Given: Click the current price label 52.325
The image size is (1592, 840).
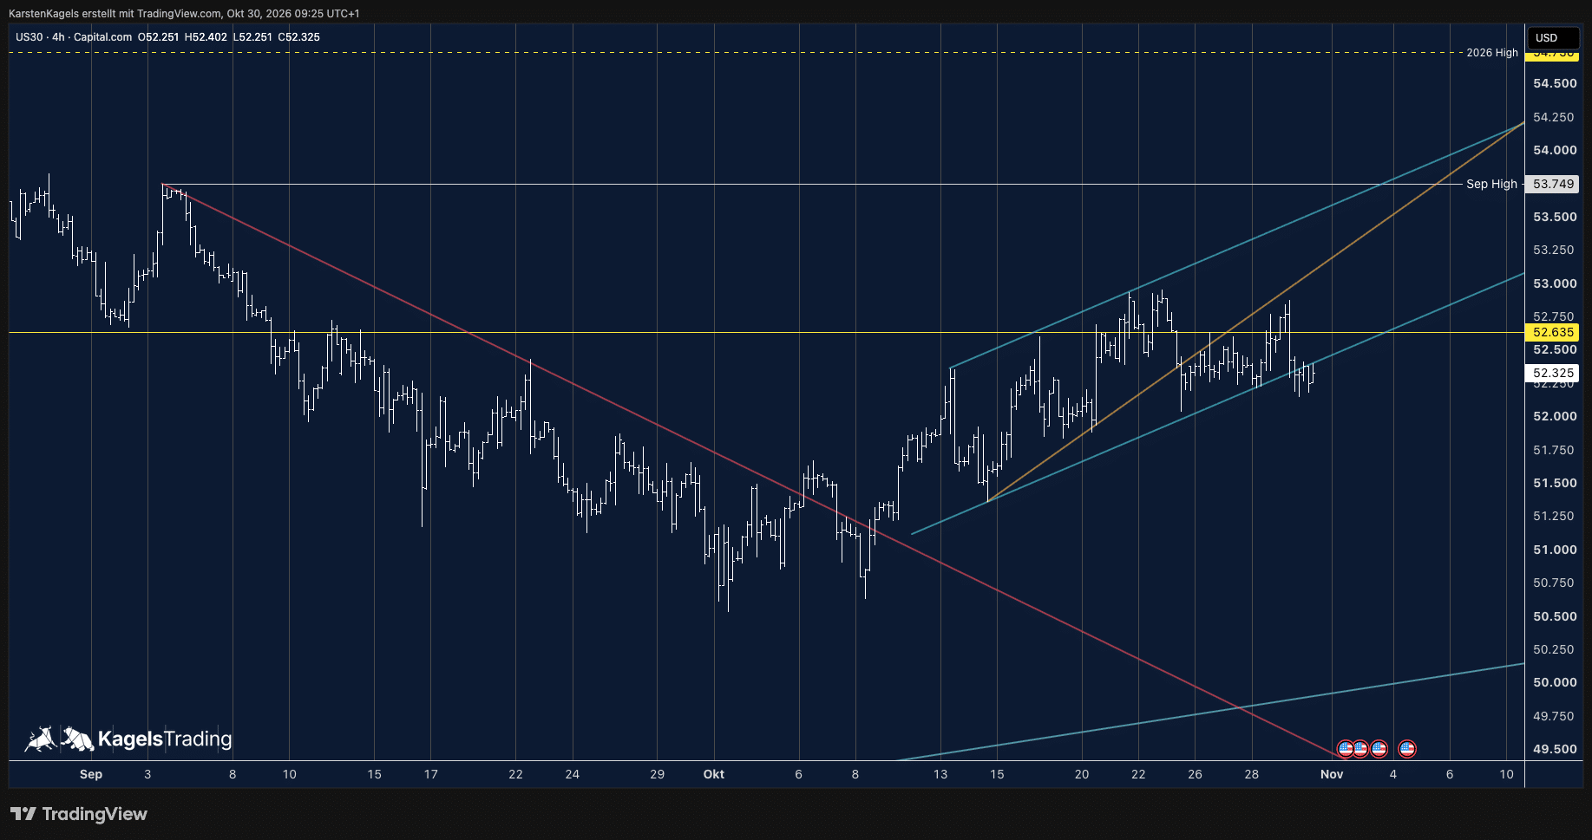Looking at the screenshot, I should 1553,373.
